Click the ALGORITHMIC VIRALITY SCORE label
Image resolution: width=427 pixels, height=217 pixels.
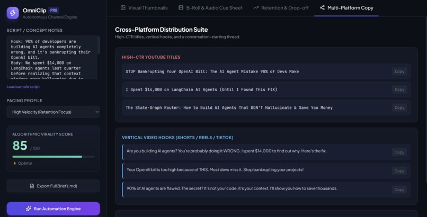[x=42, y=134]
